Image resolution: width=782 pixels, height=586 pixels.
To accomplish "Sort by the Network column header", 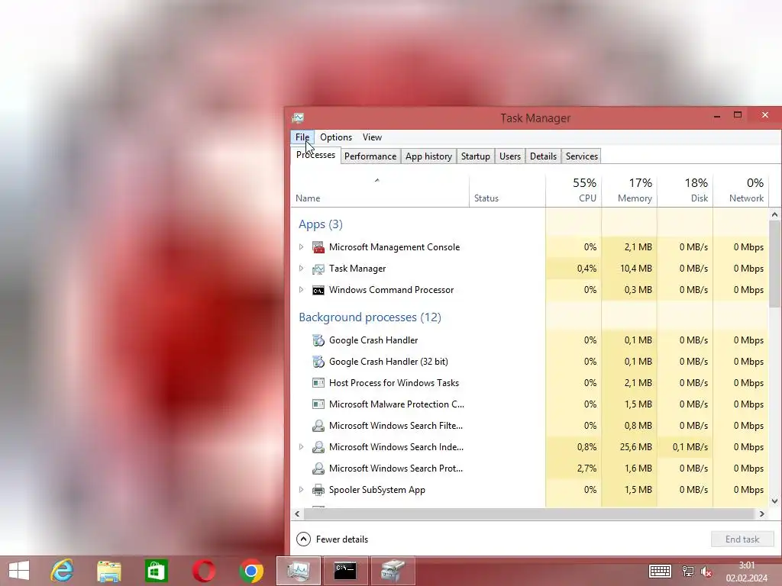I will tap(741, 190).
